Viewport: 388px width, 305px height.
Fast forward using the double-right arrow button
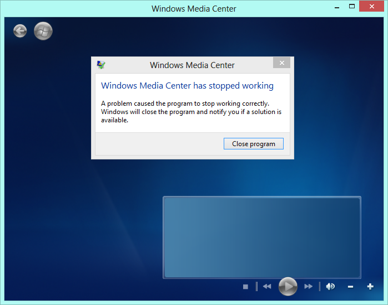tap(308, 287)
